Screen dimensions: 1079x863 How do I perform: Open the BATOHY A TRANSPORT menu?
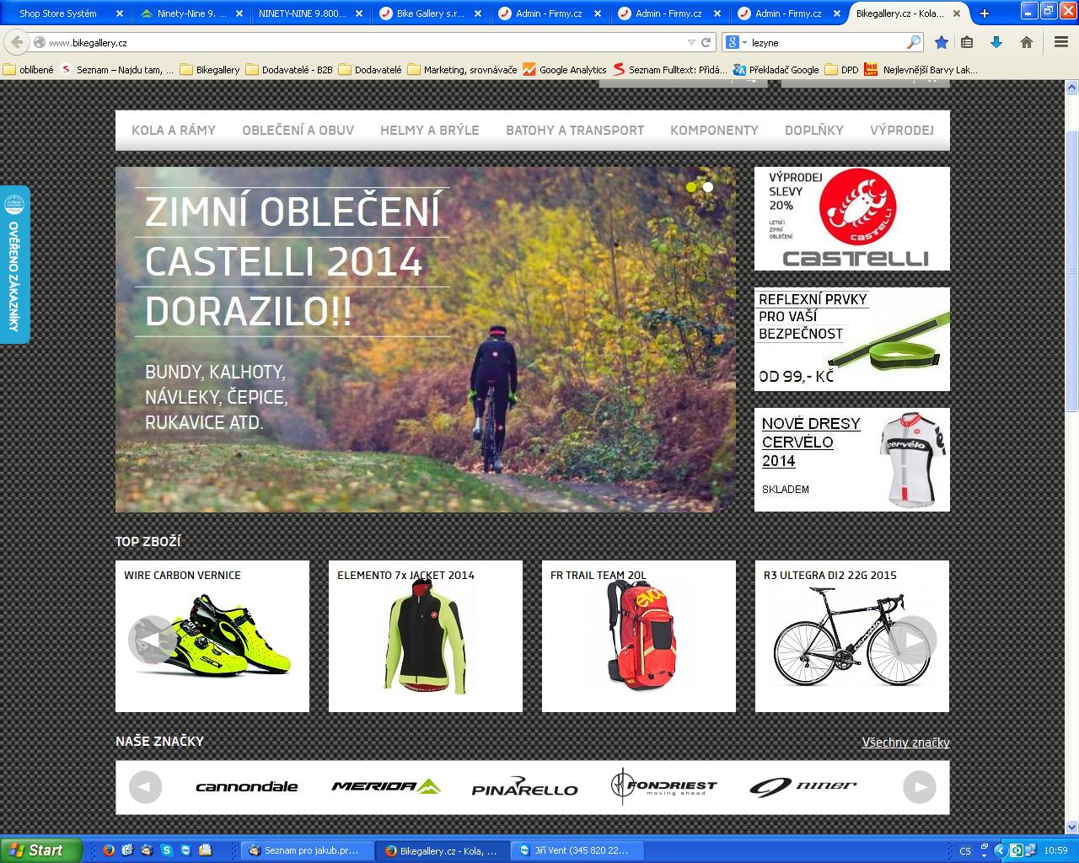(575, 131)
